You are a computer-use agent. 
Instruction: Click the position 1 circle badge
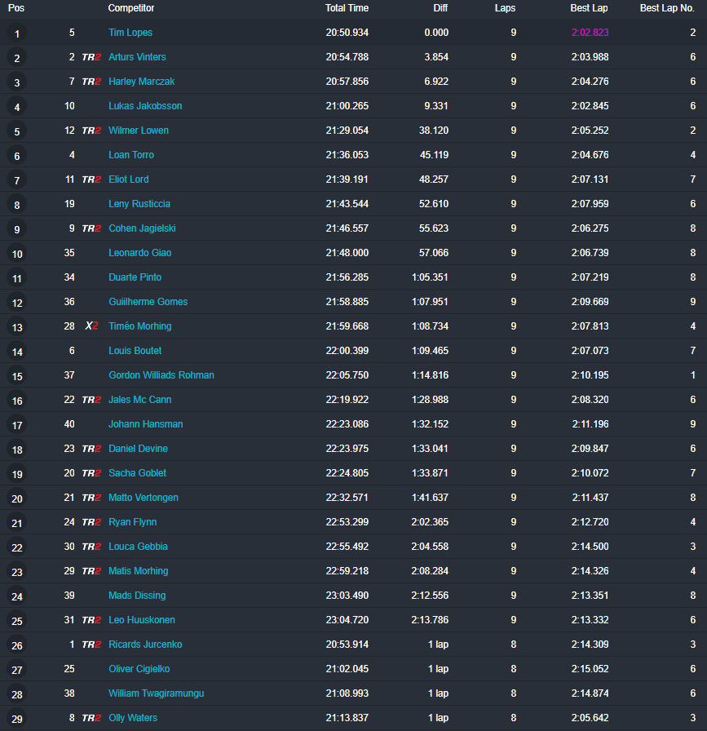(x=17, y=33)
